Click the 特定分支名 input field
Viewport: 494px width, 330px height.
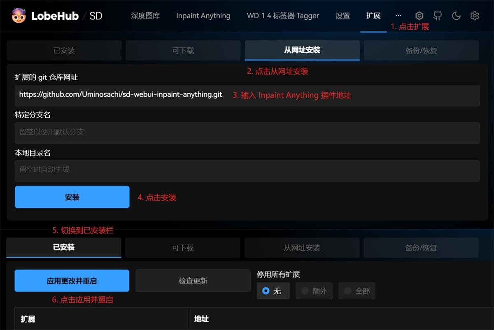coord(247,133)
